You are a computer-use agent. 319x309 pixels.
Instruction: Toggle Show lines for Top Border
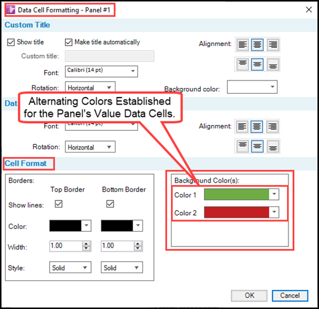59,204
